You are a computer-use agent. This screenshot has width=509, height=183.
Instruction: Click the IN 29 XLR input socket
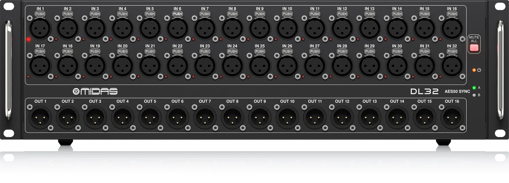[x=370, y=66]
